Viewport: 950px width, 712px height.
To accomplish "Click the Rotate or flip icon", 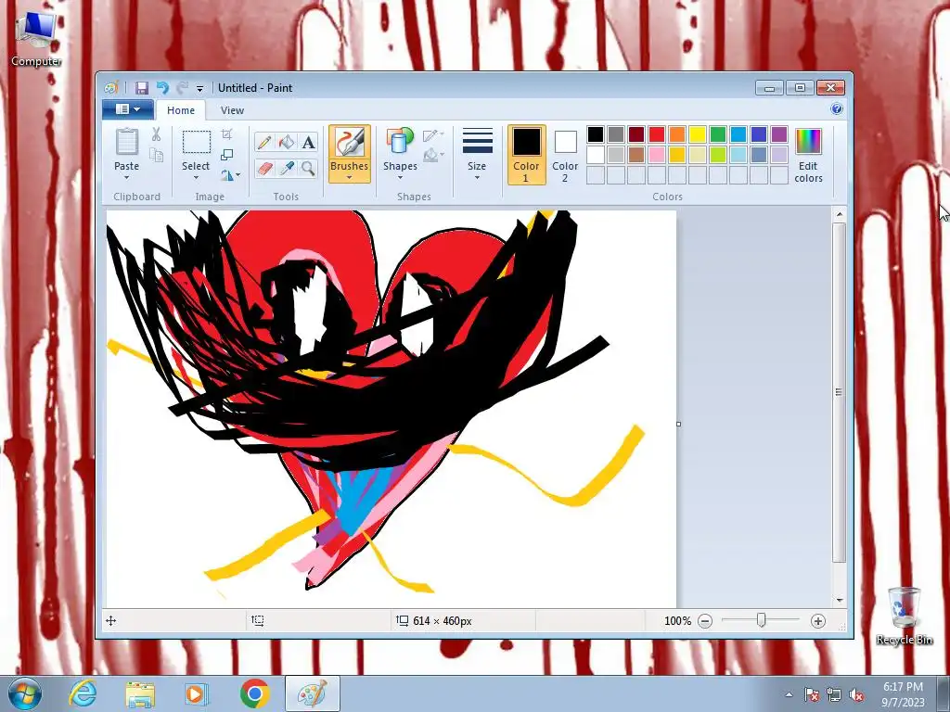I will pos(226,175).
